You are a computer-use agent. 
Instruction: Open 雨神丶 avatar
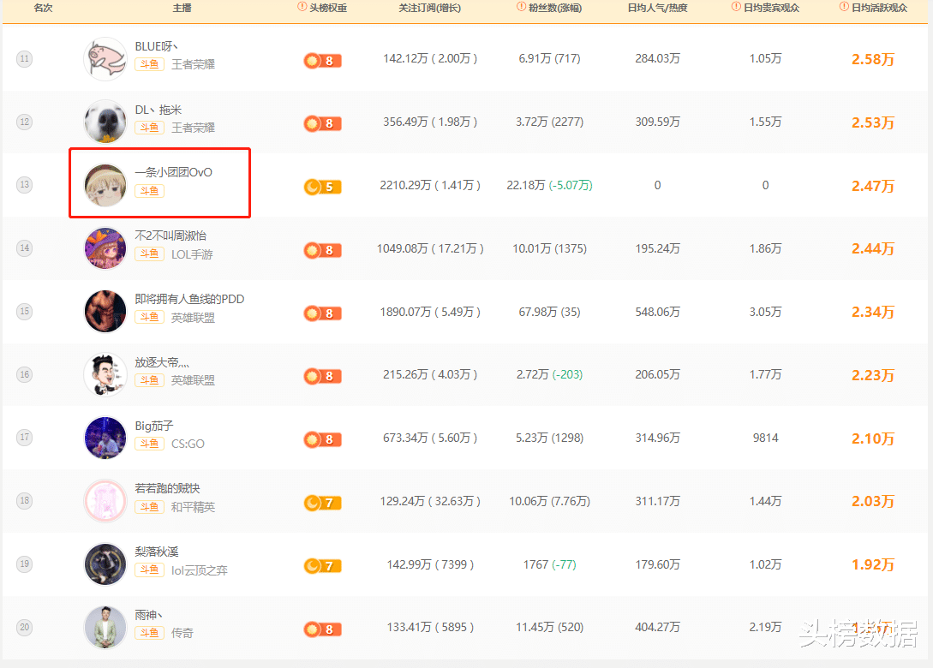[105, 627]
